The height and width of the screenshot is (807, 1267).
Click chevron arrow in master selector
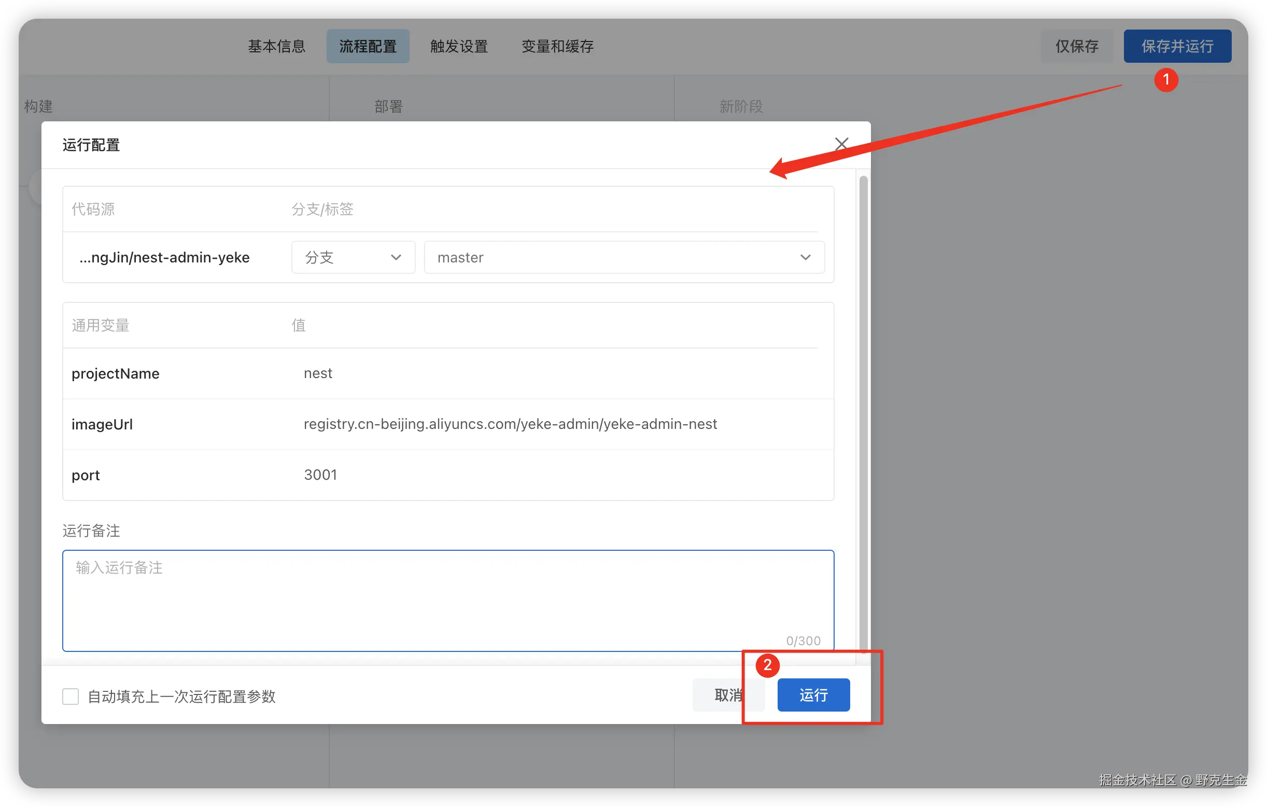(x=805, y=257)
